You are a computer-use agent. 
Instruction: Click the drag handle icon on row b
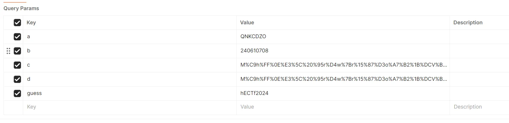click(x=8, y=51)
